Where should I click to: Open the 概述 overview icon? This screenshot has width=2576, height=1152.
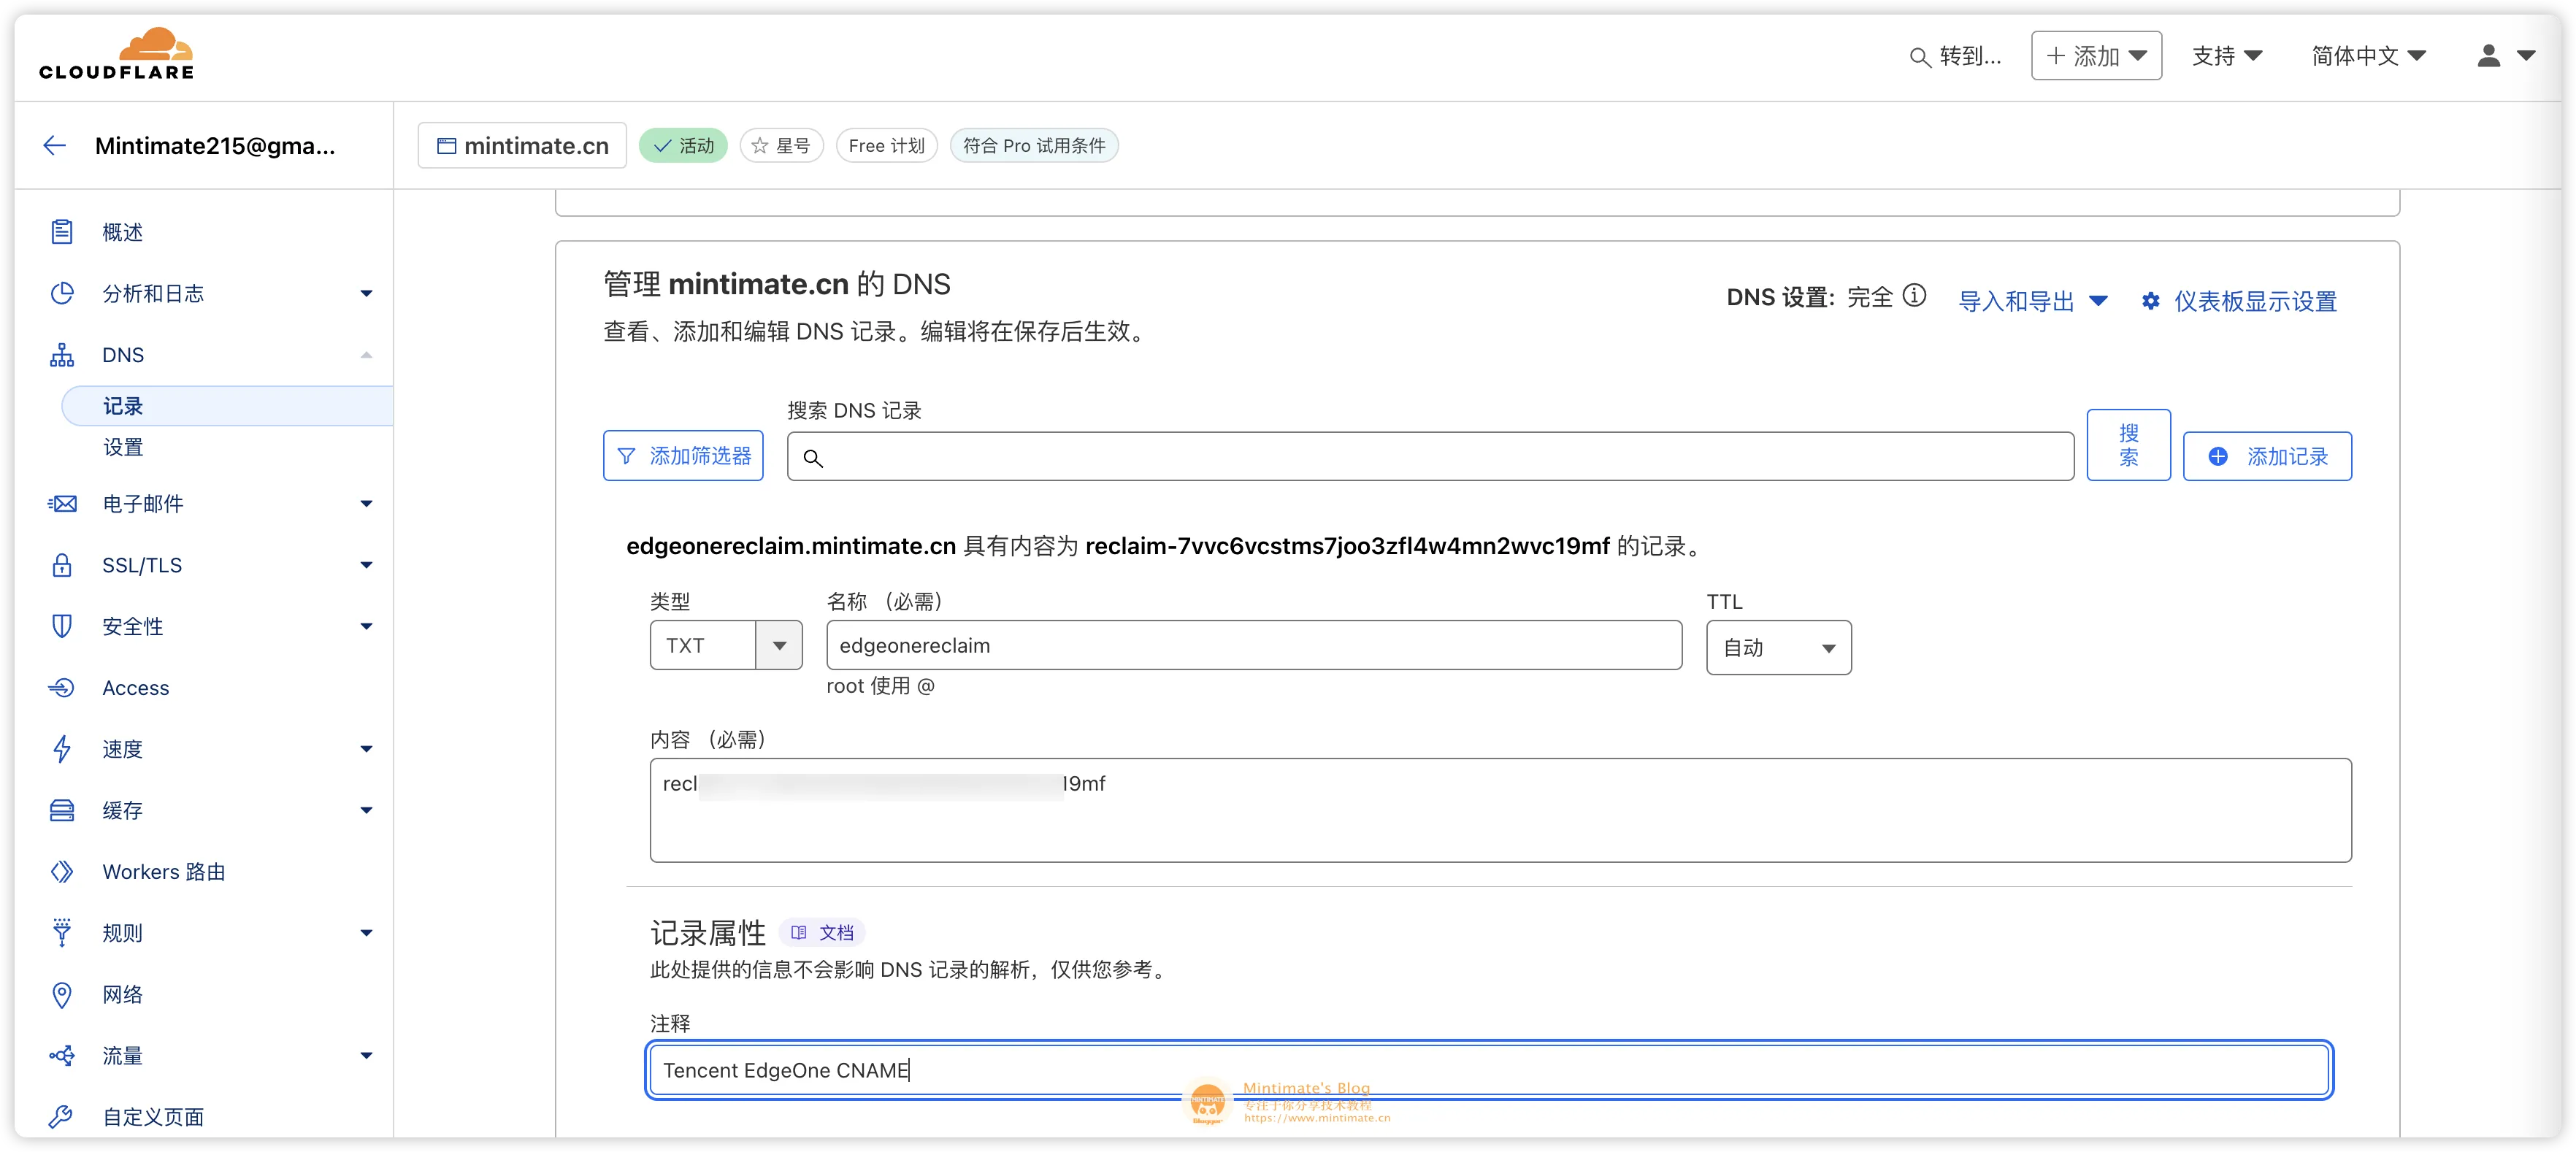[x=62, y=232]
